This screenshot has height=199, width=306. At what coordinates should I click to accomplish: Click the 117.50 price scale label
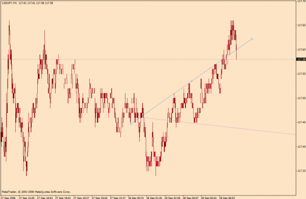pos(301,98)
